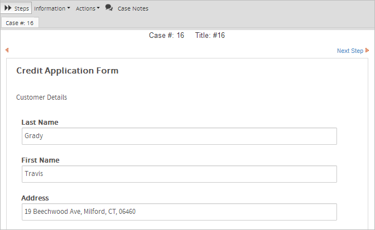Click the Steps fast-forward icon
The width and height of the screenshot is (375, 230).
8,8
